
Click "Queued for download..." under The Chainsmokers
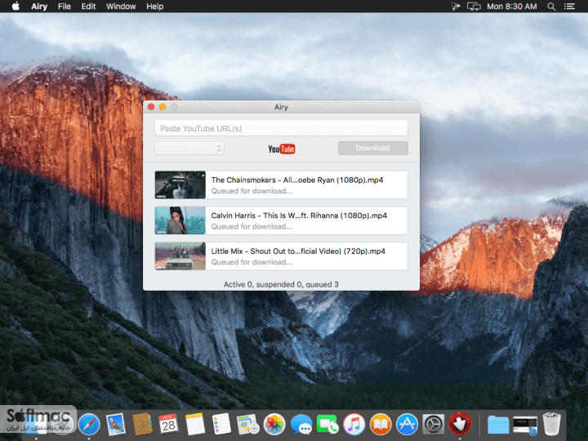(252, 191)
